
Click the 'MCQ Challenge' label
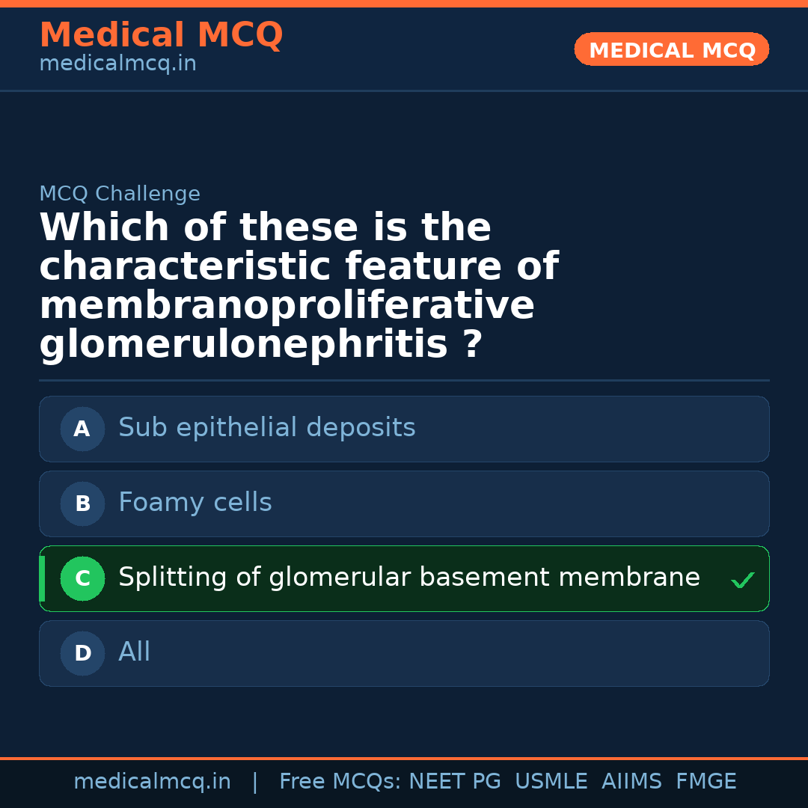pyautogui.click(x=120, y=194)
